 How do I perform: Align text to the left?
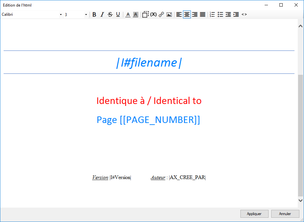tap(179, 14)
